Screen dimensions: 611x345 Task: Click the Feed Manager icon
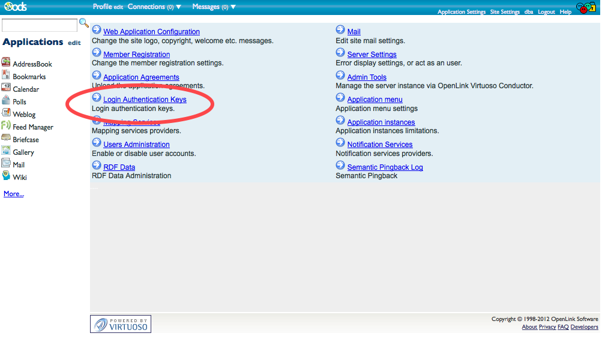point(6,126)
